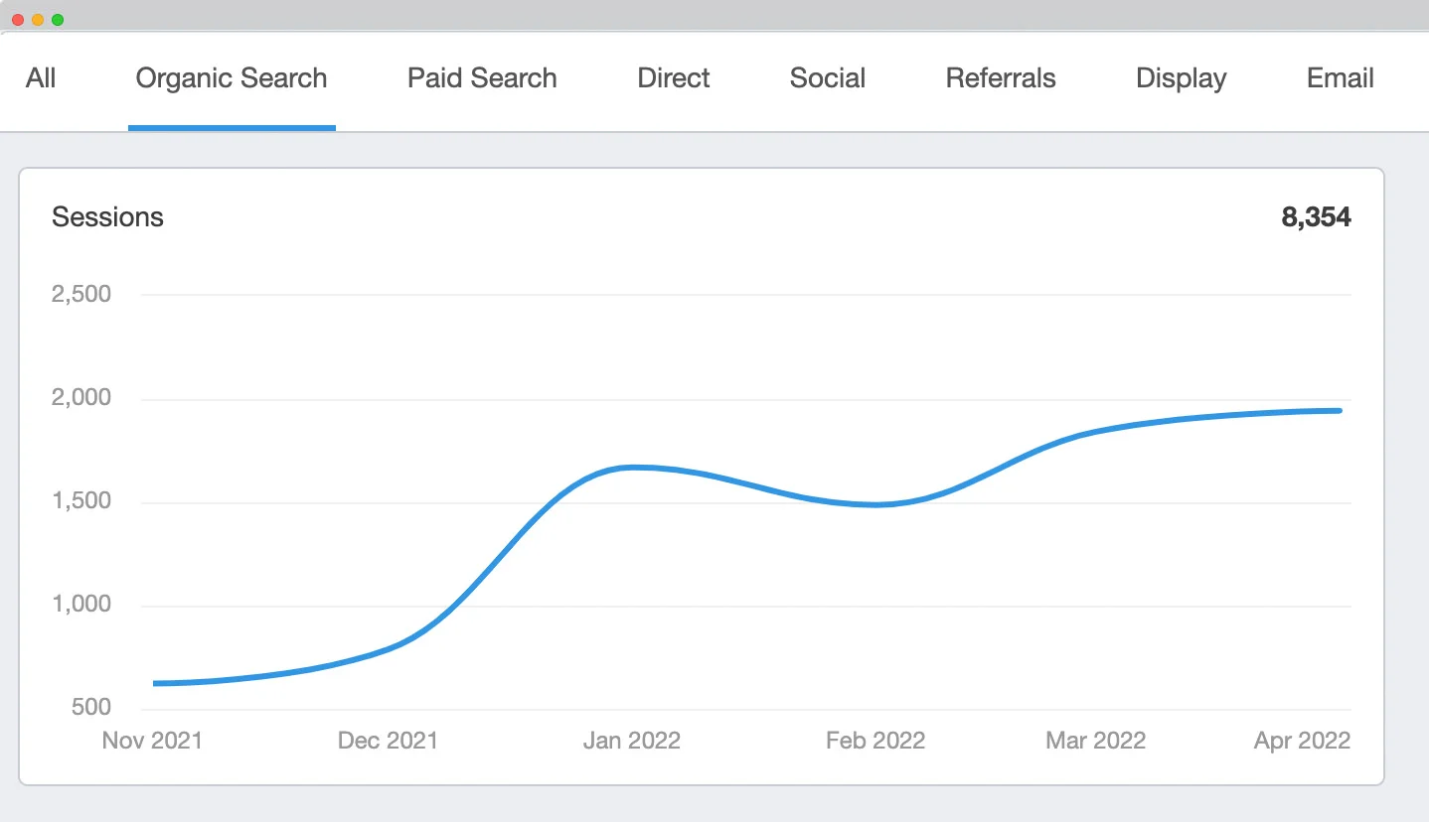The height and width of the screenshot is (822, 1429).
Task: Open the Paid Search tab
Action: coord(482,78)
